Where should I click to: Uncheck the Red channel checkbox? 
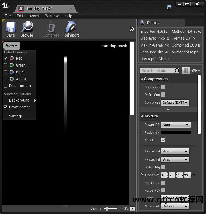(x=6, y=58)
